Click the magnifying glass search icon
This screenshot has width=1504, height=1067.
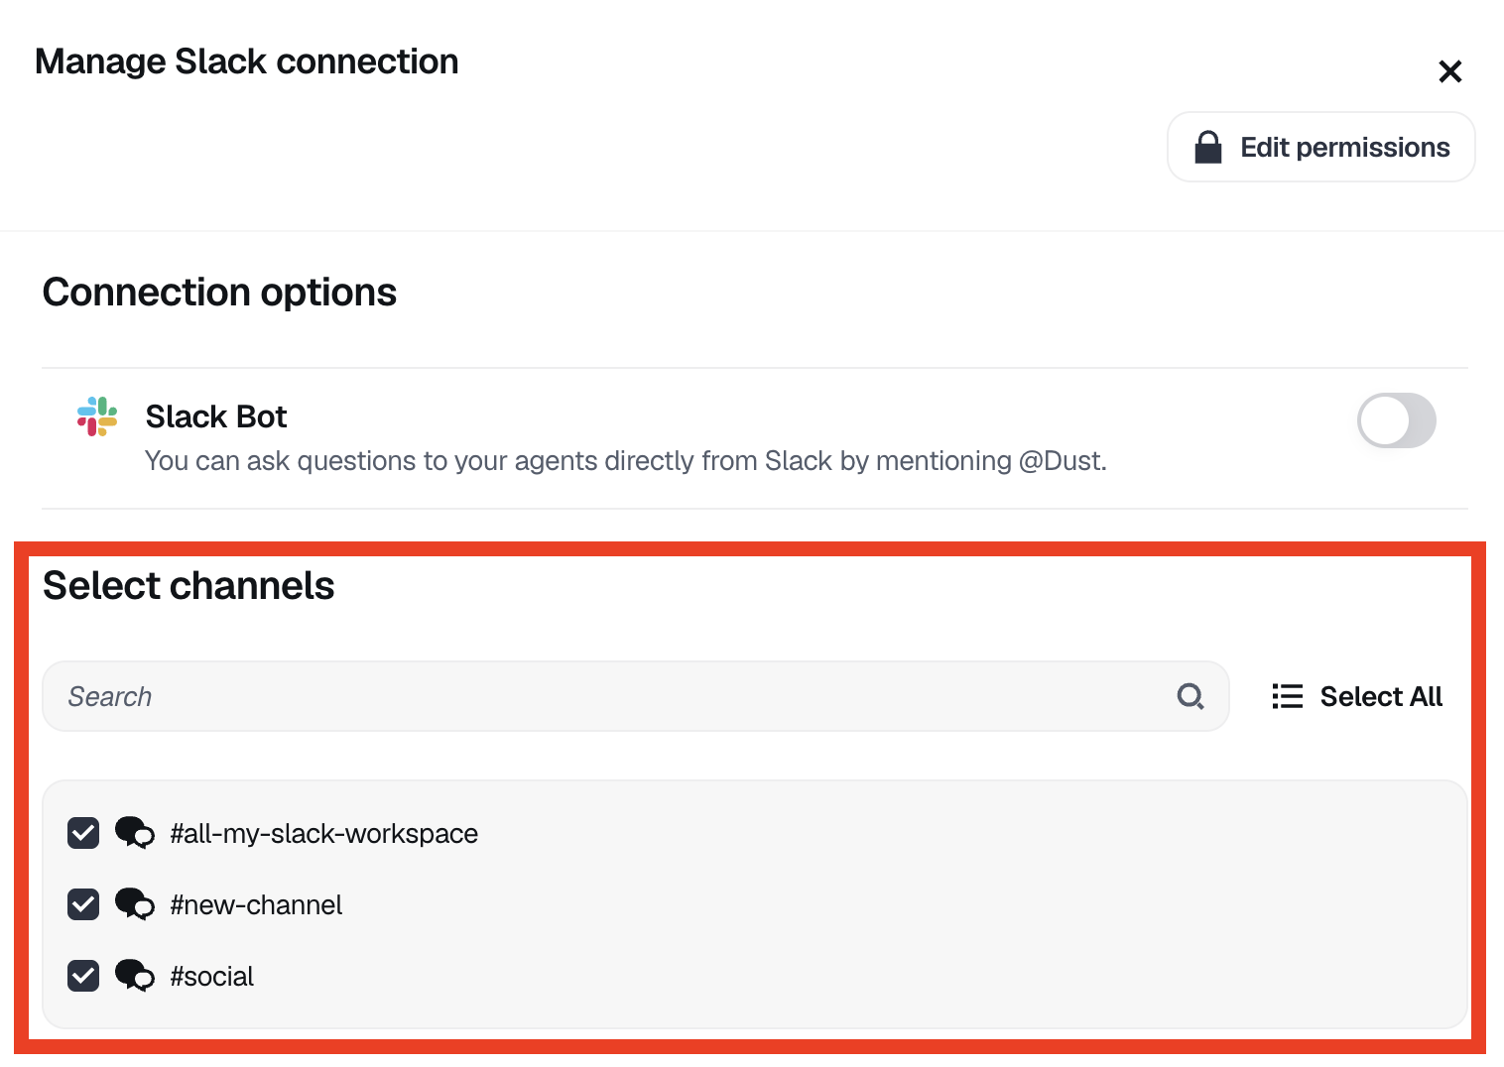(x=1190, y=696)
